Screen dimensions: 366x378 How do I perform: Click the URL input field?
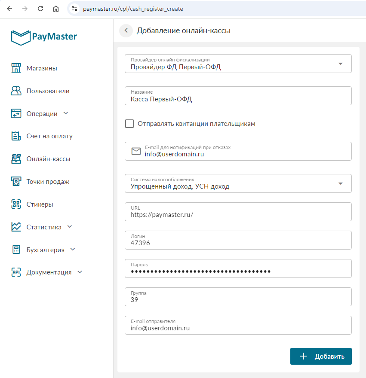(238, 212)
